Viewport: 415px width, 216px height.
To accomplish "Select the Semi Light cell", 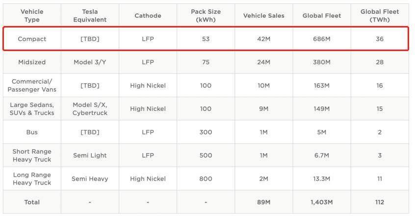I will click(90, 156).
